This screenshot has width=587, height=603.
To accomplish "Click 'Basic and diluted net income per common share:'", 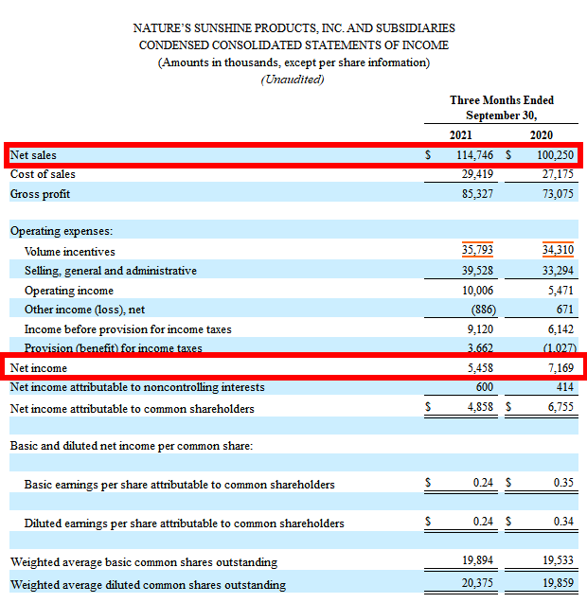I will [132, 446].
